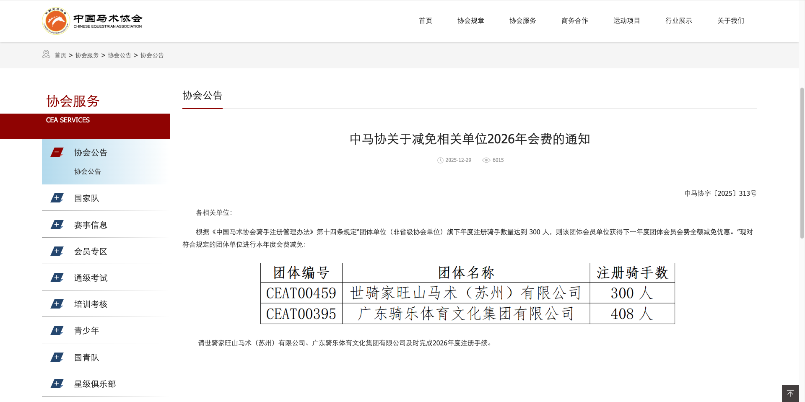
Task: Open the 会员专区 sidebar label
Action: (x=91, y=252)
